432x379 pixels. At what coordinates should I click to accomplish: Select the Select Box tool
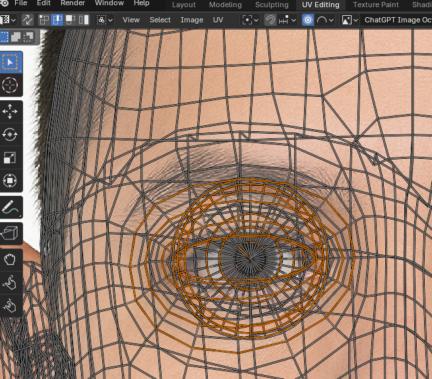[x=11, y=63]
